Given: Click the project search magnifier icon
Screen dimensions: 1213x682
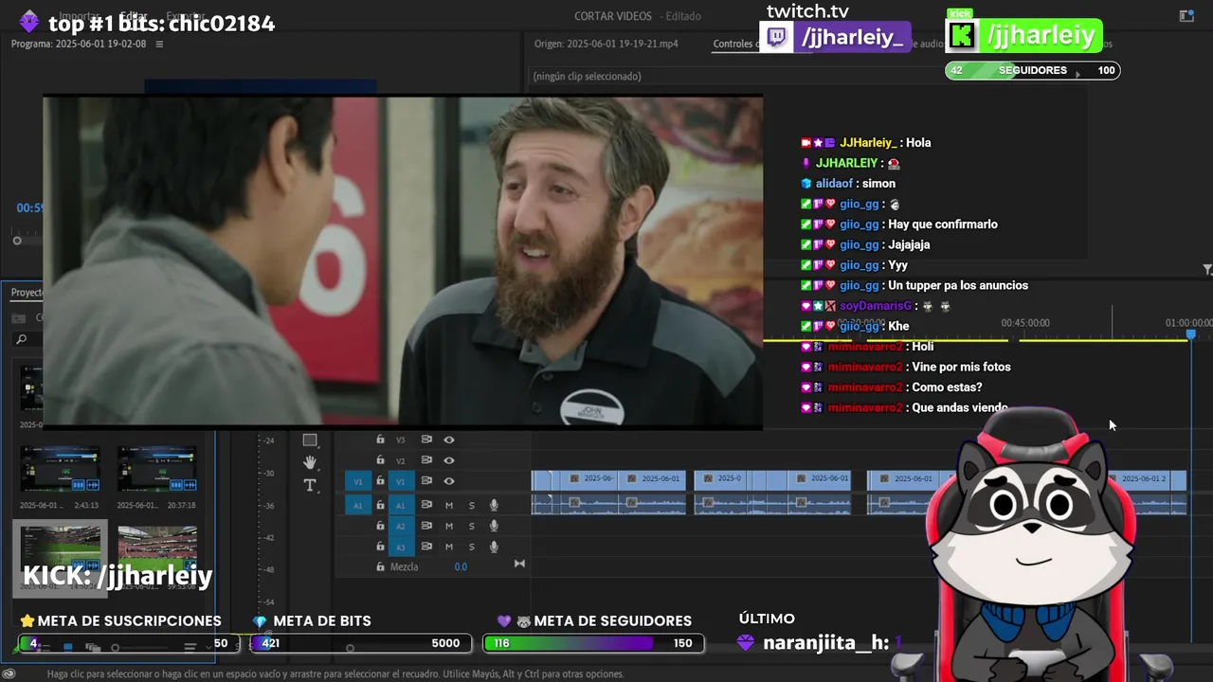Looking at the screenshot, I should click(x=21, y=339).
